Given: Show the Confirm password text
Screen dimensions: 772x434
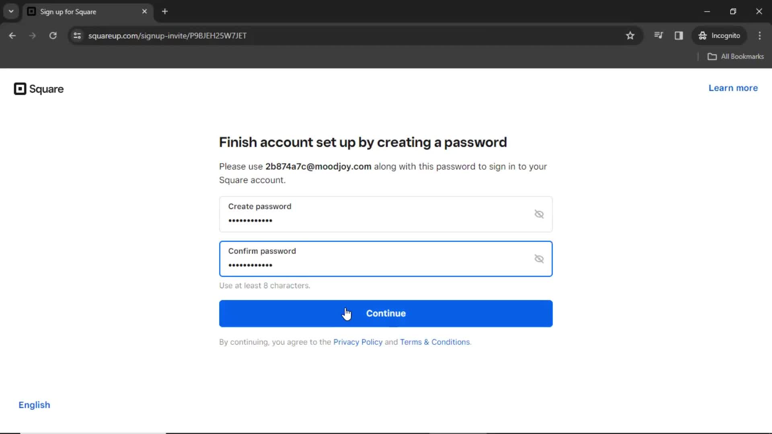Looking at the screenshot, I should tap(539, 259).
